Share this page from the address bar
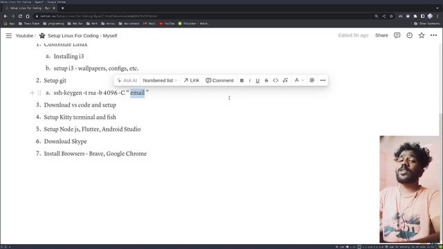The image size is (443, 249). pos(384,17)
